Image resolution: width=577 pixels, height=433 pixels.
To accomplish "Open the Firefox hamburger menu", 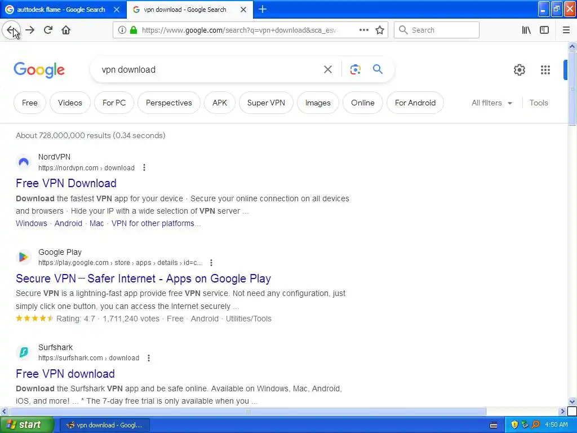I will [566, 30].
